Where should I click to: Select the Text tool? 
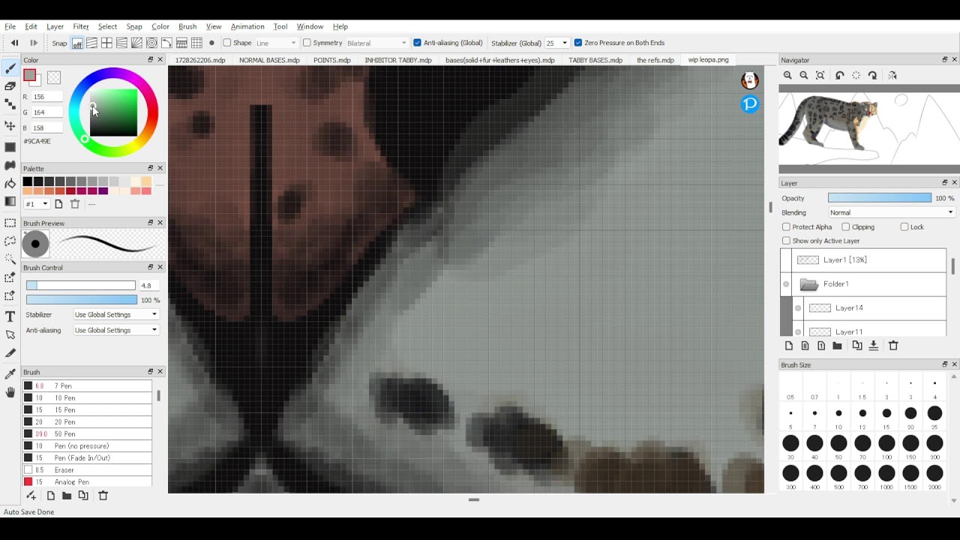click(x=10, y=316)
